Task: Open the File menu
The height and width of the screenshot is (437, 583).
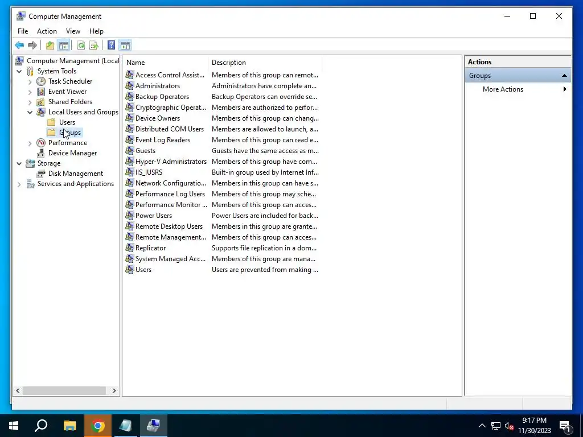Action: (23, 31)
